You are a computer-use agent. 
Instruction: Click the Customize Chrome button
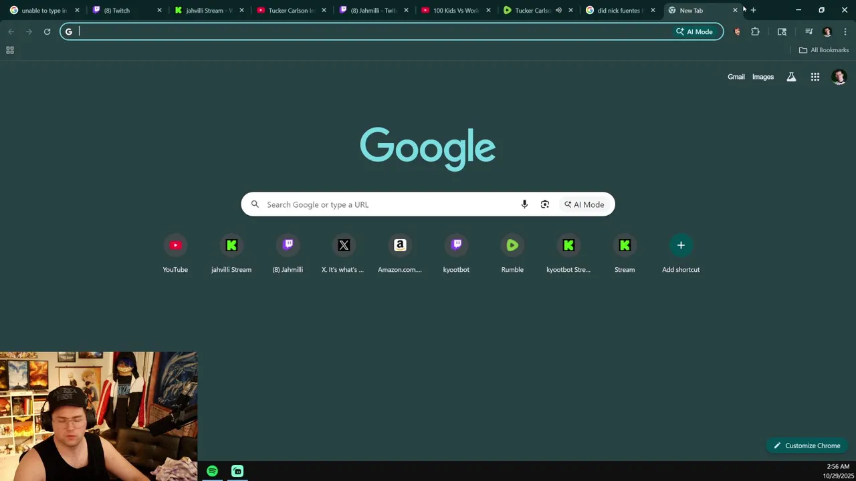click(807, 446)
